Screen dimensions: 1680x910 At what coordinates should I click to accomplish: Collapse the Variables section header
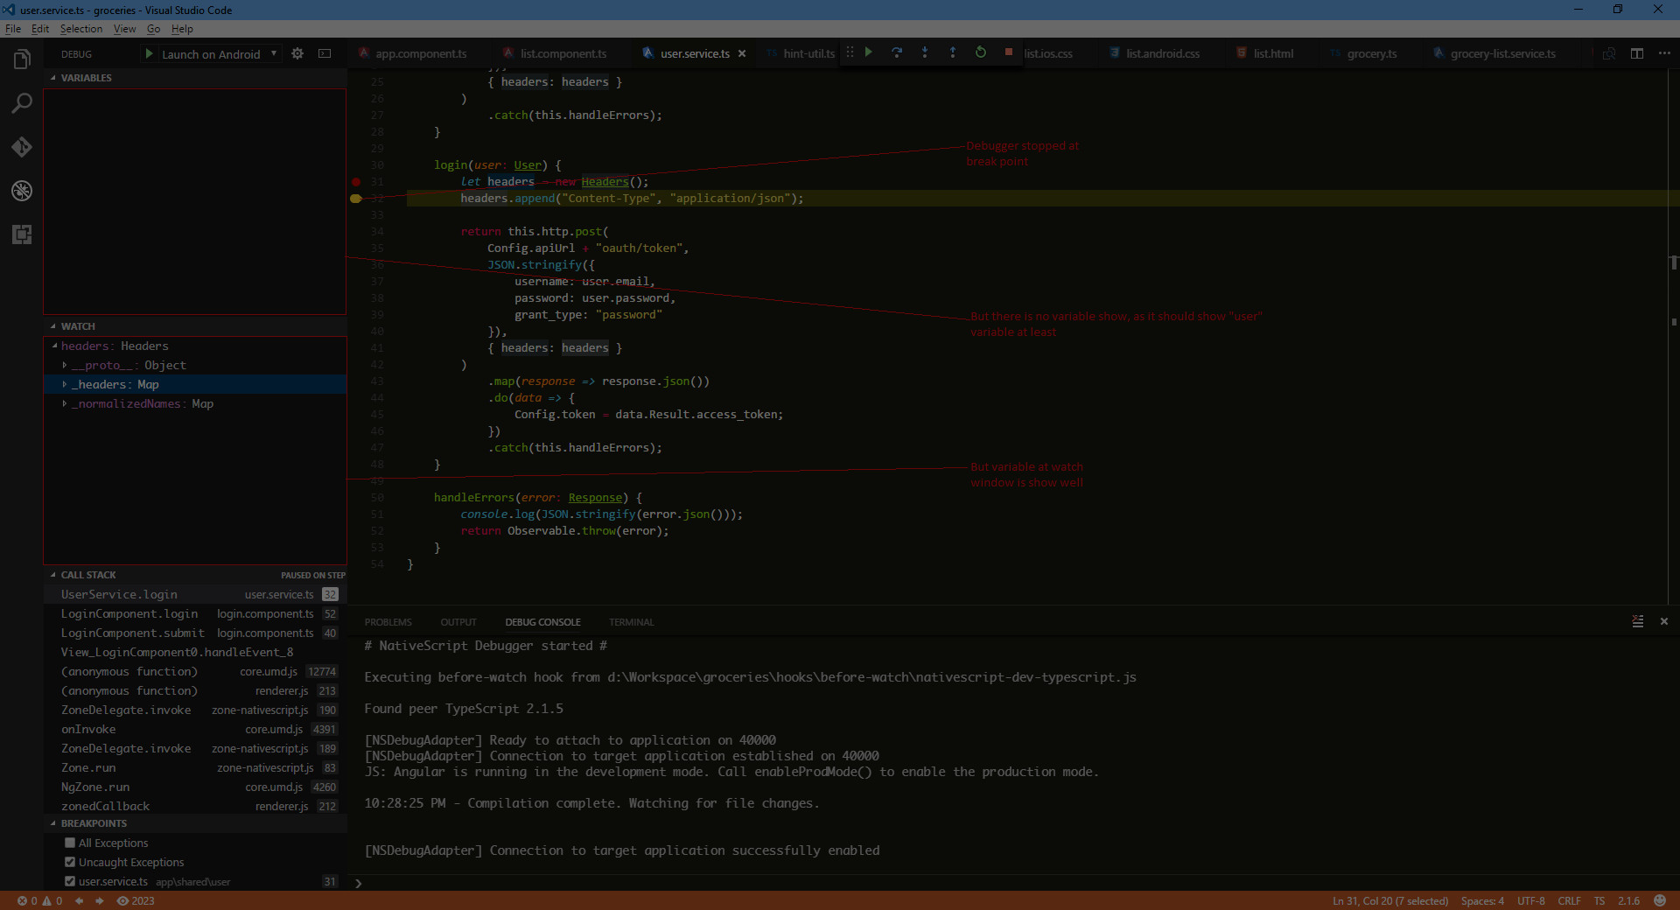pos(86,78)
